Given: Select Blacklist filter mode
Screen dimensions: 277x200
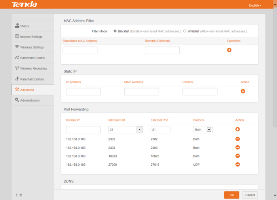Looking at the screenshot, I should [115, 31].
